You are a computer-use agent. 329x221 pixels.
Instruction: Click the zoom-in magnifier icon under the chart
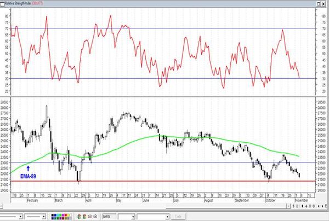point(310,206)
